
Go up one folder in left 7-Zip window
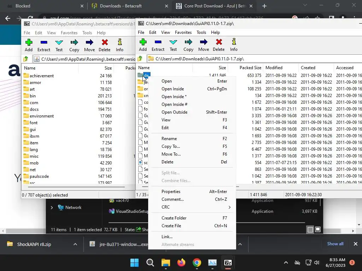pos(26,59)
